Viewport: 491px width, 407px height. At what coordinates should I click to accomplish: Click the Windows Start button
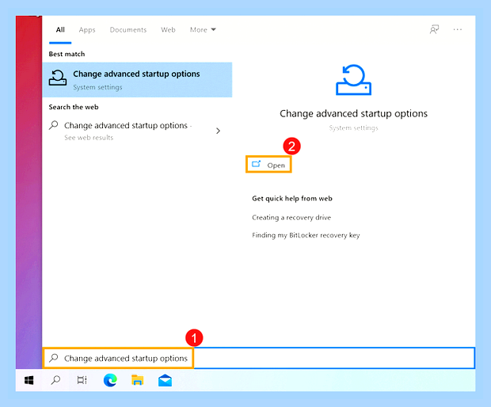pyautogui.click(x=29, y=380)
